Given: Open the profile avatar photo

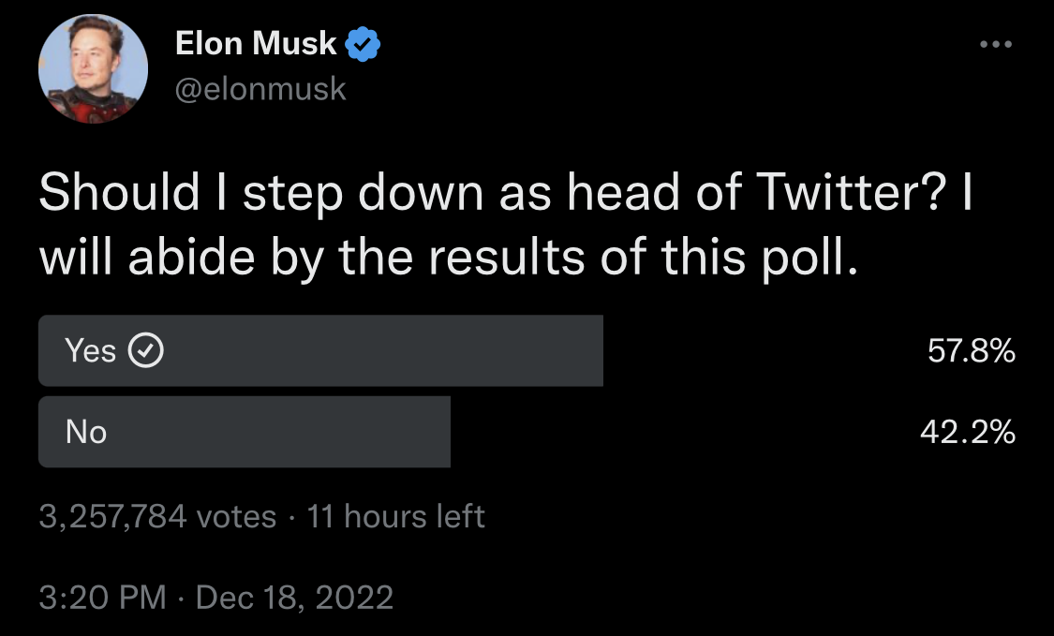Looking at the screenshot, I should pyautogui.click(x=93, y=68).
